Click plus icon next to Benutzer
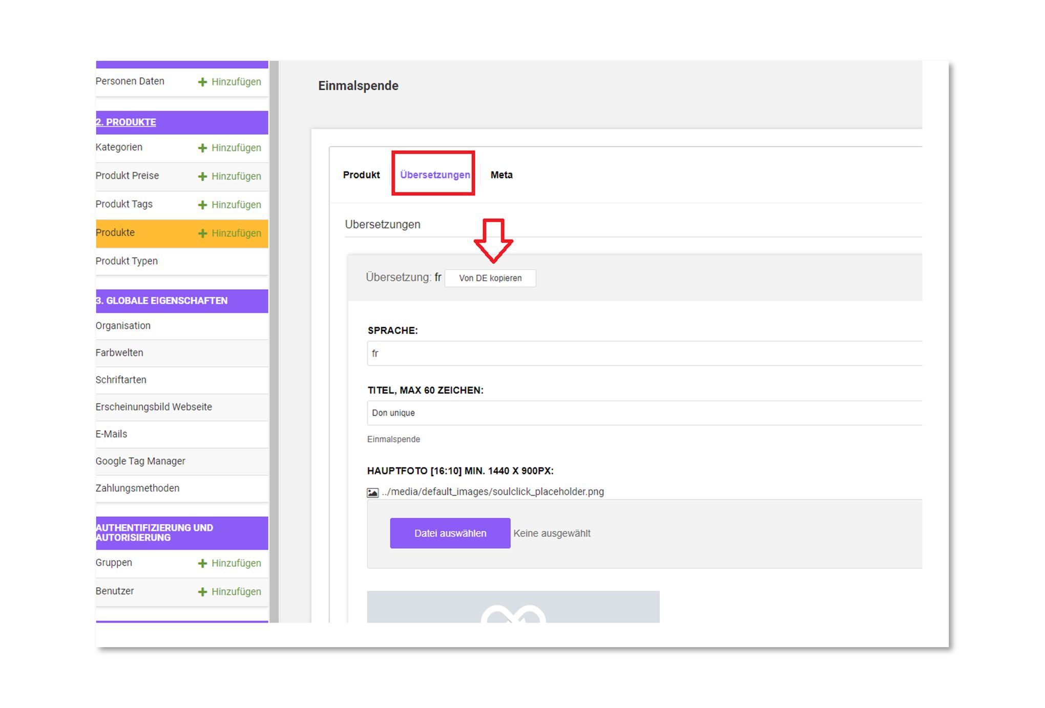The image size is (1045, 708). click(202, 592)
